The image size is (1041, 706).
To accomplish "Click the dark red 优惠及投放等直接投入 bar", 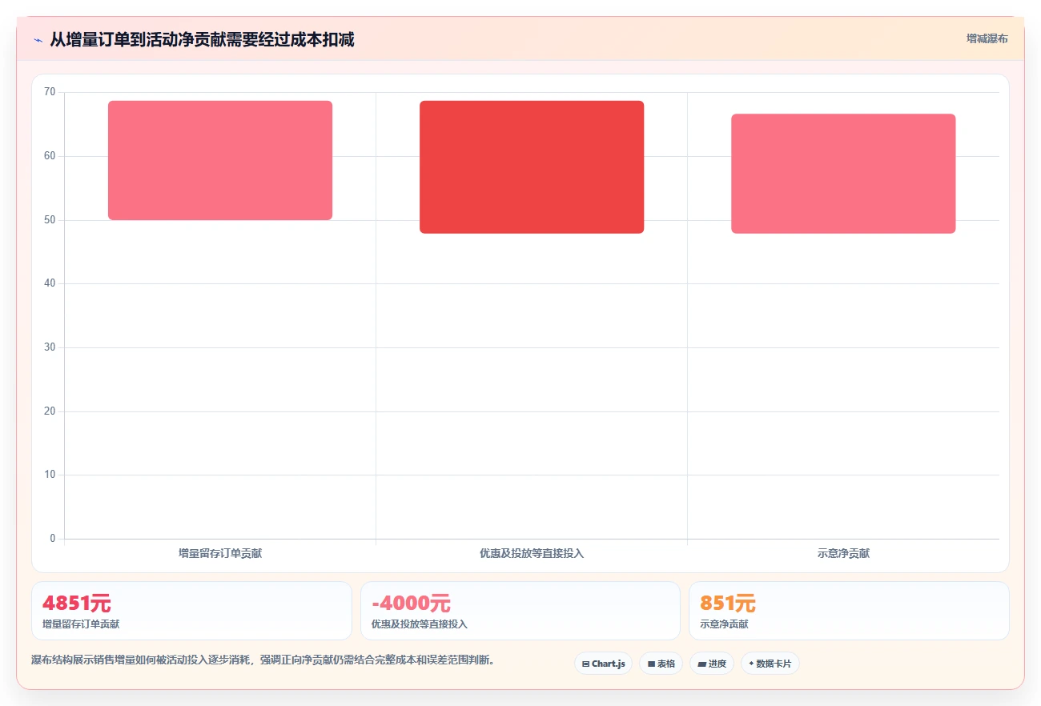I will point(532,167).
